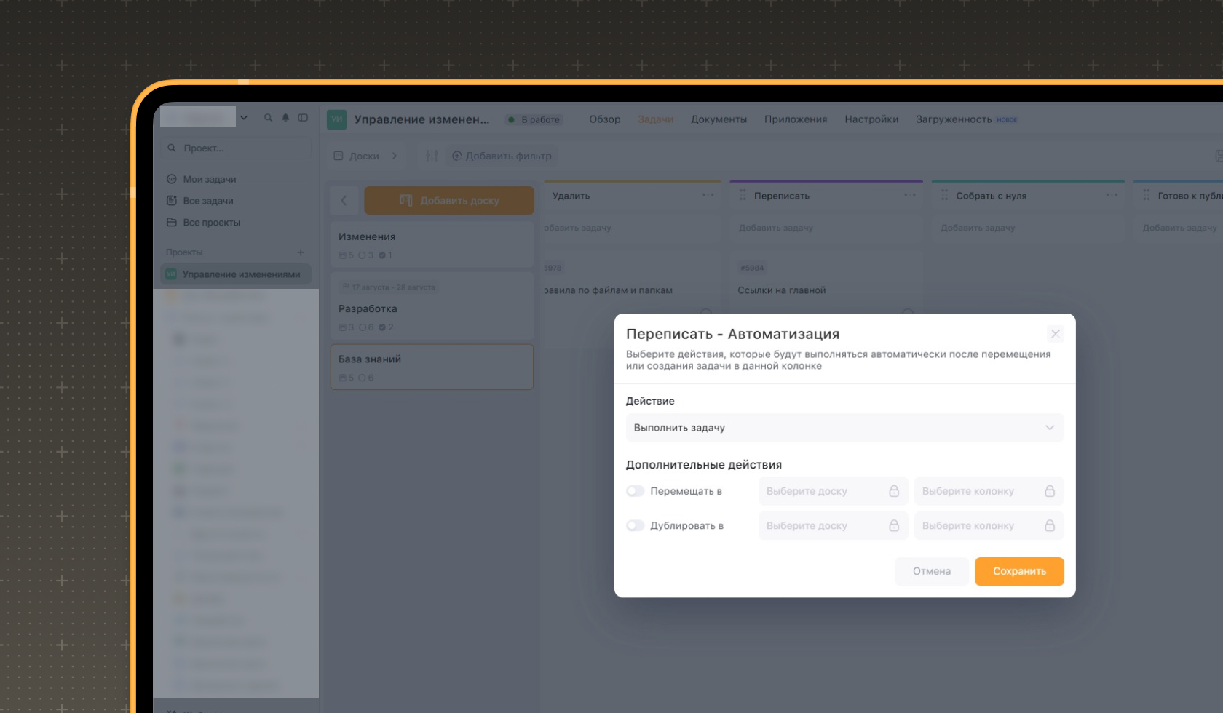The image size is (1223, 713).
Task: Click drag handle of Переписать column
Action: click(743, 195)
